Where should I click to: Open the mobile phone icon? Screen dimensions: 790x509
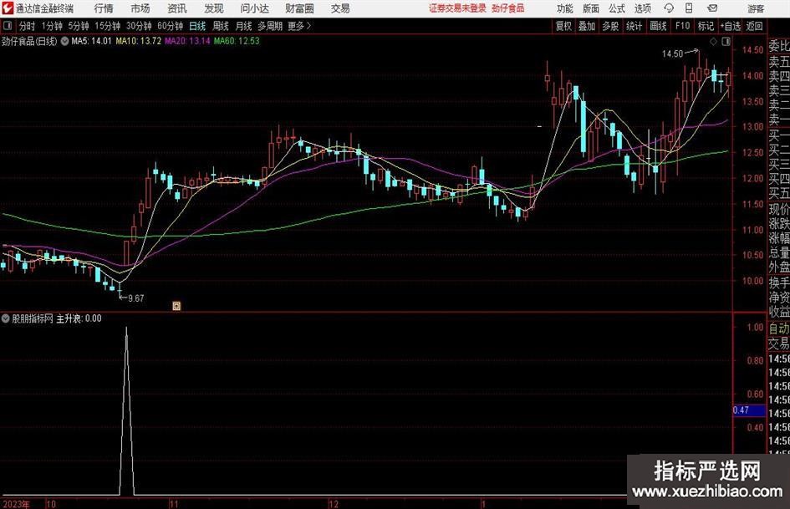(x=689, y=8)
